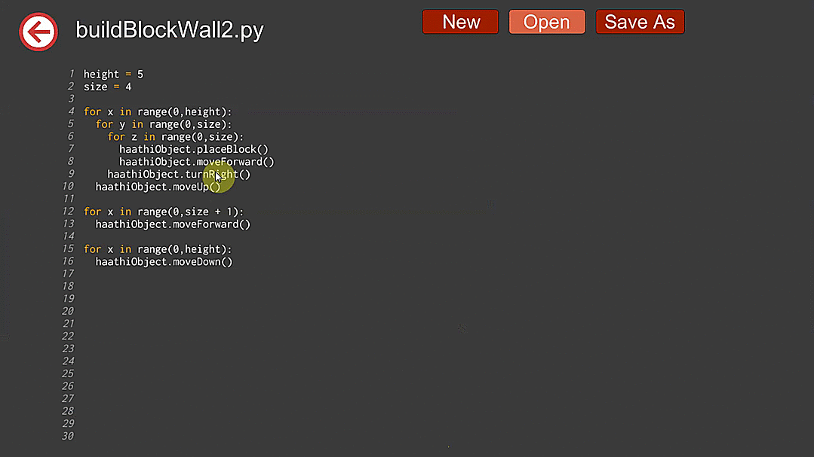Place cursor on the placeBlock() call
This screenshot has width=814, height=457.
(x=193, y=149)
